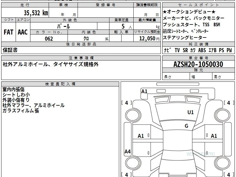Viewport: 236px width, 177px height.
Task: Click the 検査員記入欄 header
Action: (60, 84)
